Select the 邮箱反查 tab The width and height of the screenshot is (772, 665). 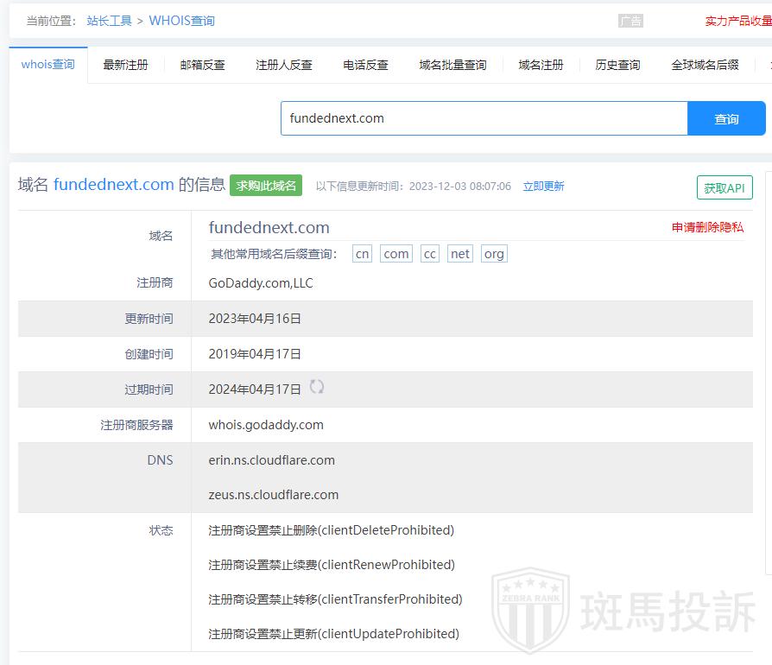click(x=203, y=65)
